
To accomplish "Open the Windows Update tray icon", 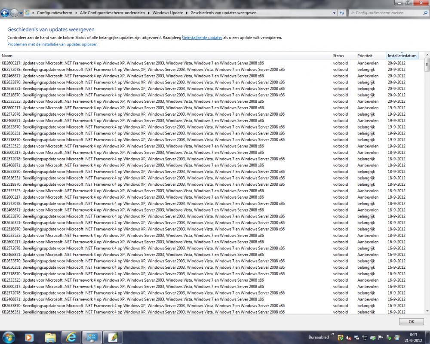I will click(397, 338).
